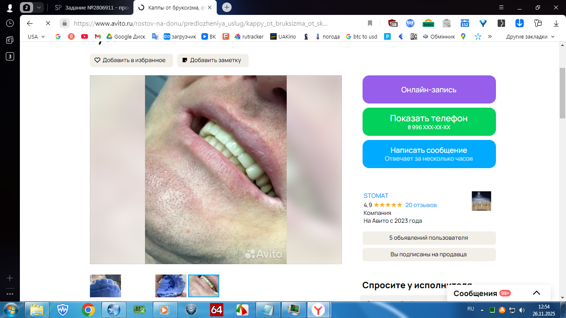Select the Каппы от бруксизма tab
The height and width of the screenshot is (318, 566).
pos(176,7)
